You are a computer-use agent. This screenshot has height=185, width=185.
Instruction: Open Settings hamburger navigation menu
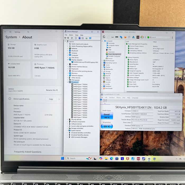[10, 32]
